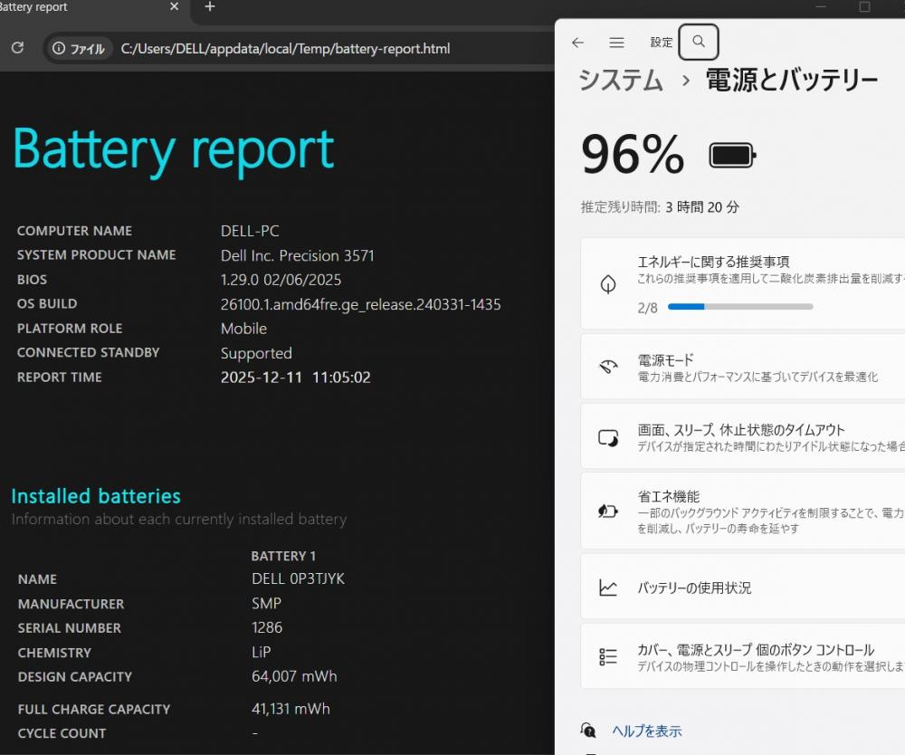Expand 画面、スリープ、休止状態のタイムアウト
Image resolution: width=905 pixels, height=755 pixels.
click(x=743, y=437)
